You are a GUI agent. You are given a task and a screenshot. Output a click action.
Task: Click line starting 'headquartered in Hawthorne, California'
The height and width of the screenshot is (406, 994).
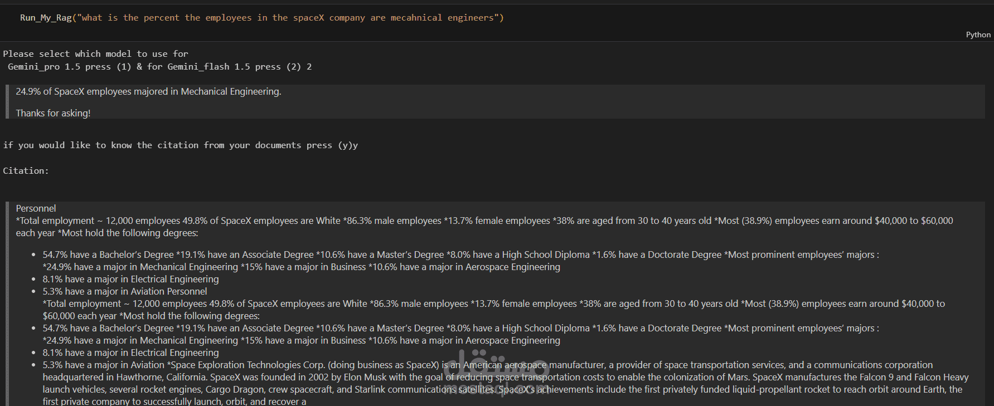[x=506, y=377]
